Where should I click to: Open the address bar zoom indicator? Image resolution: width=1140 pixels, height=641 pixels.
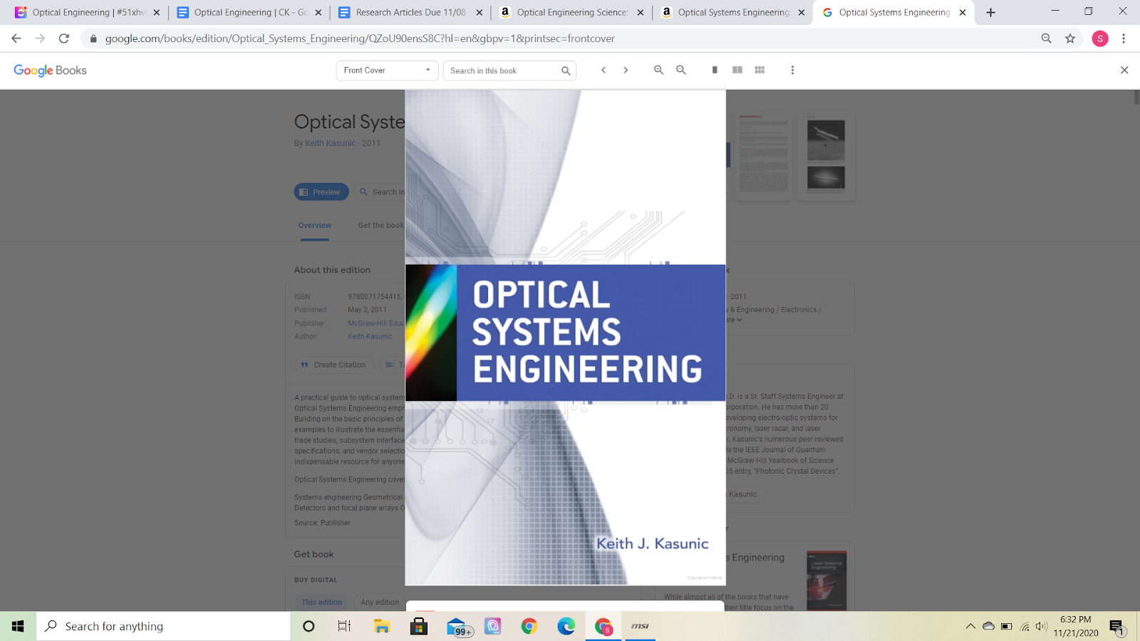coord(1046,38)
